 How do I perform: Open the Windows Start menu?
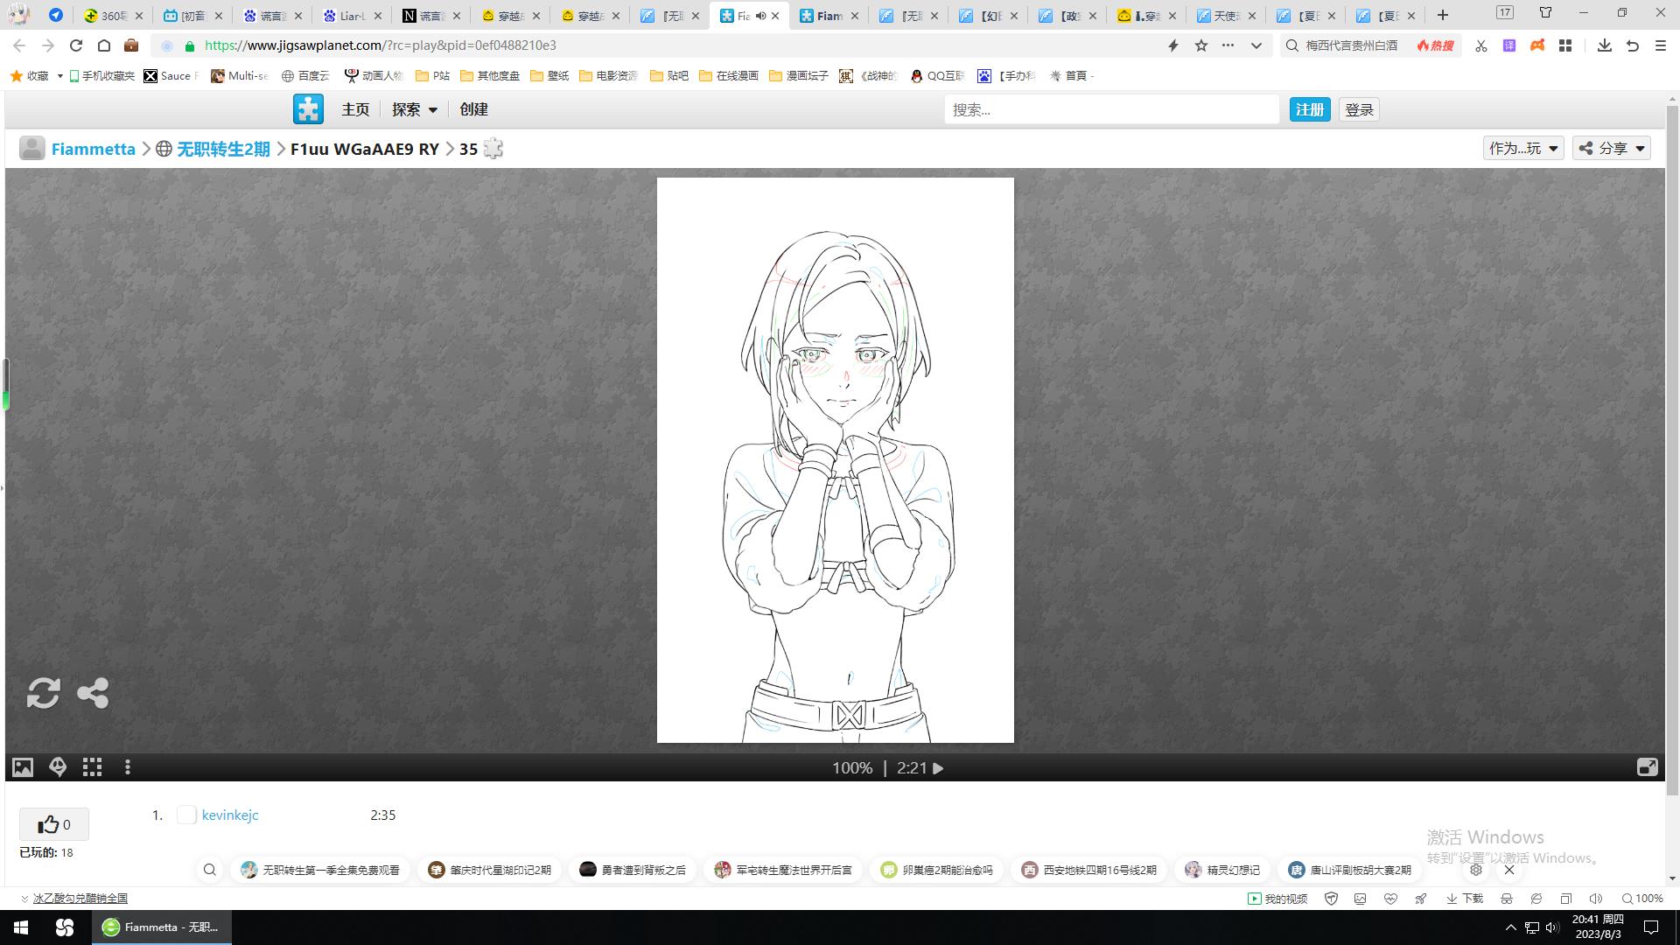pyautogui.click(x=21, y=927)
